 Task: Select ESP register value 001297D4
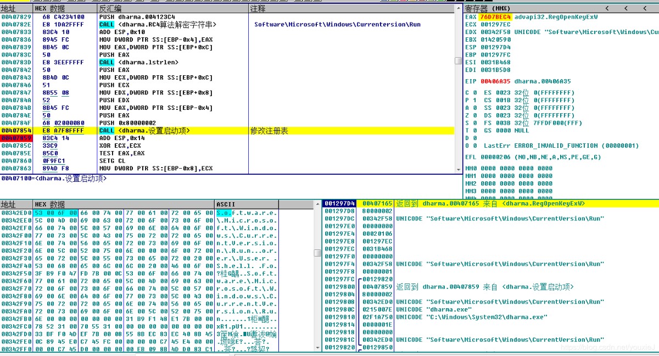[495, 48]
